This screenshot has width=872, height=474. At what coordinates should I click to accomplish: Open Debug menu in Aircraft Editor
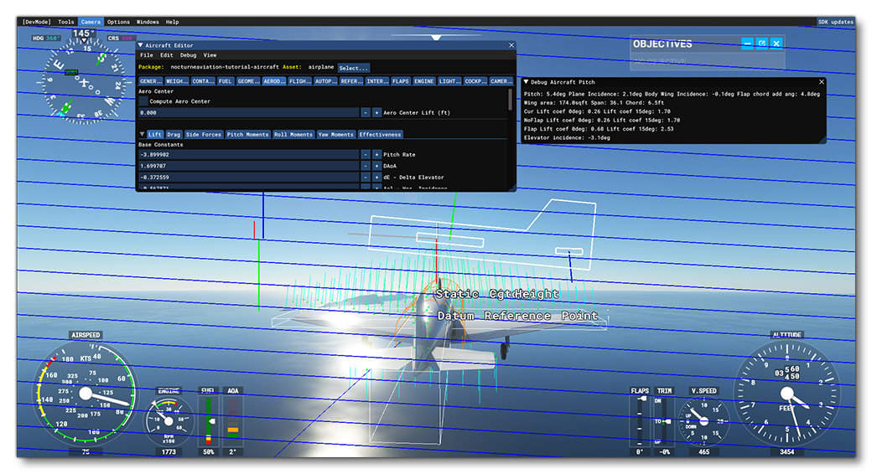(x=188, y=55)
